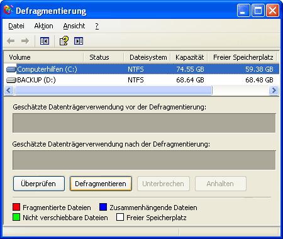Screen dimensions: 283x239
Task: Minimize the Defragmentierung window
Action: tap(243, 10)
